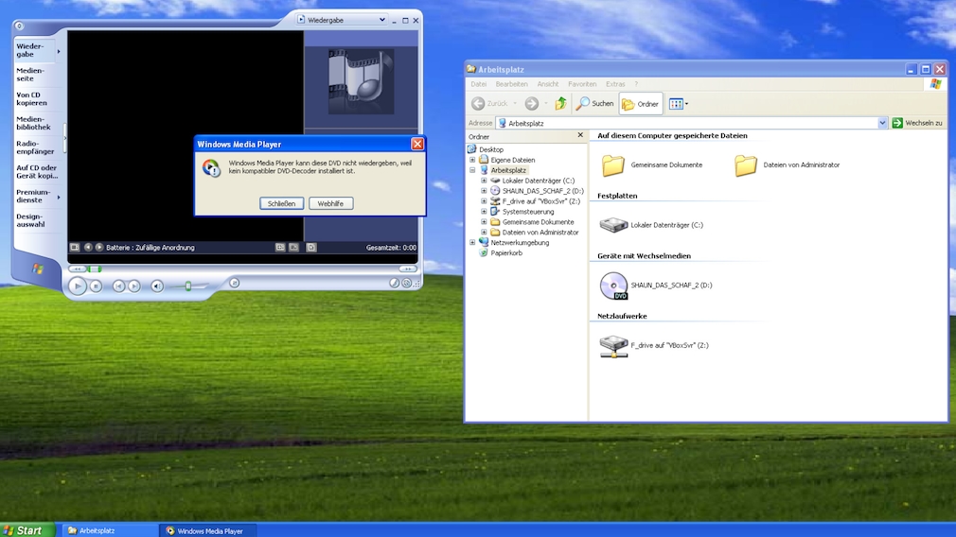The height and width of the screenshot is (537, 956).
Task: Open the Datei menu in Arbeitsplatz
Action: tap(479, 84)
